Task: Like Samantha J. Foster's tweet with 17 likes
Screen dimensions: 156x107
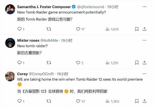Action: pos(80,29)
